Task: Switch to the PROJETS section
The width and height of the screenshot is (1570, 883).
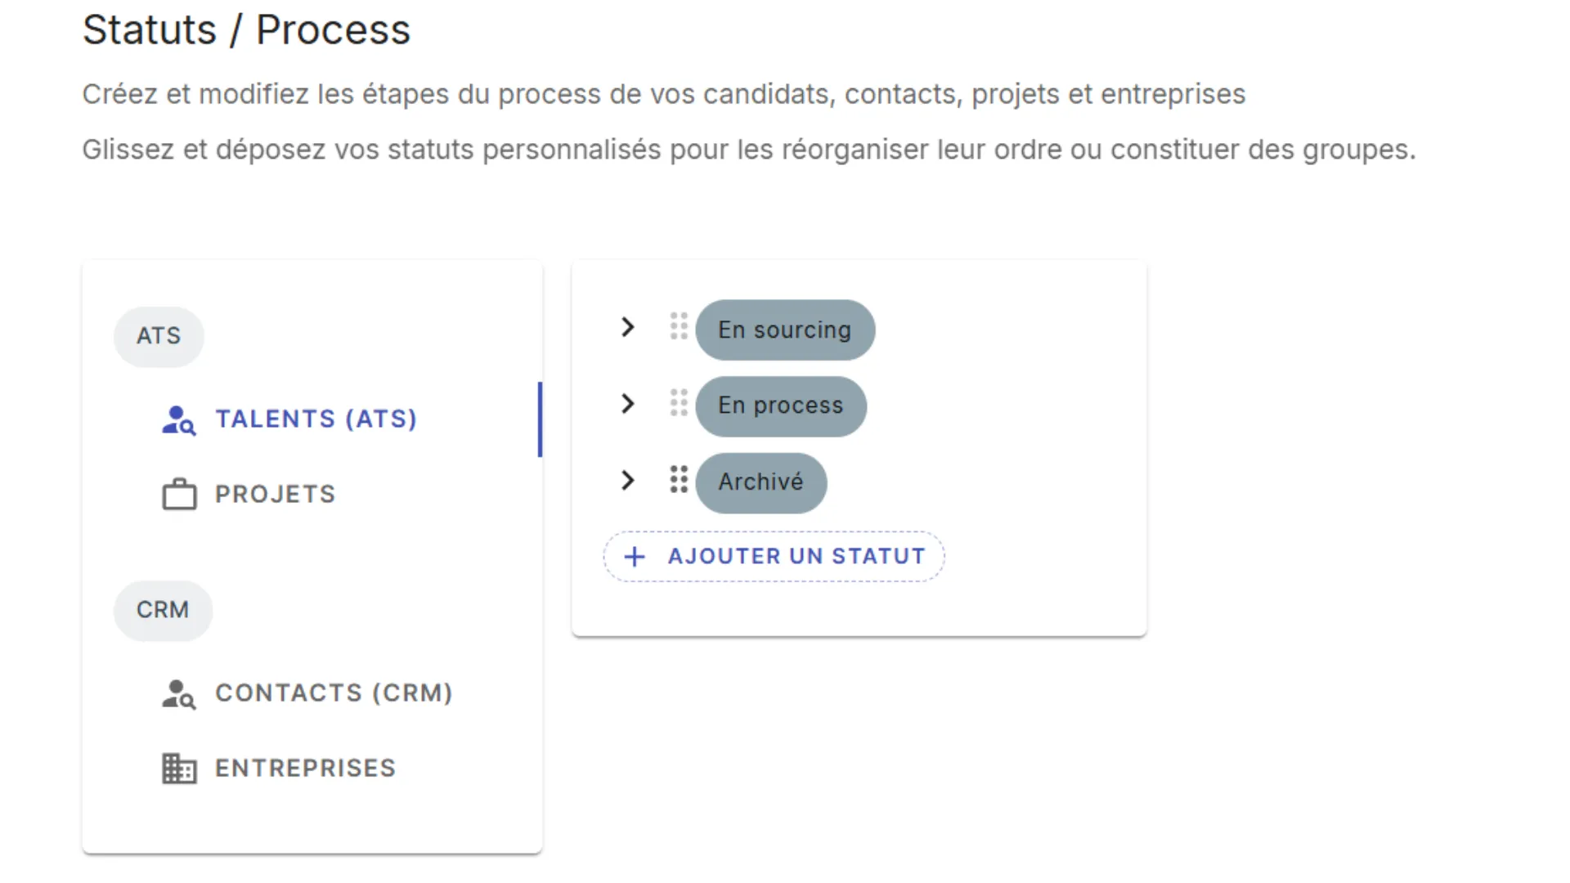Action: point(275,494)
